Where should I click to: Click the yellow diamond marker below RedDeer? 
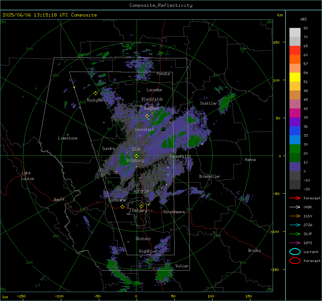click(x=147, y=116)
